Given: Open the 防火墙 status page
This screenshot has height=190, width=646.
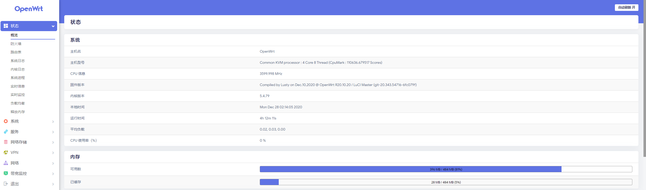Looking at the screenshot, I should coord(16,44).
